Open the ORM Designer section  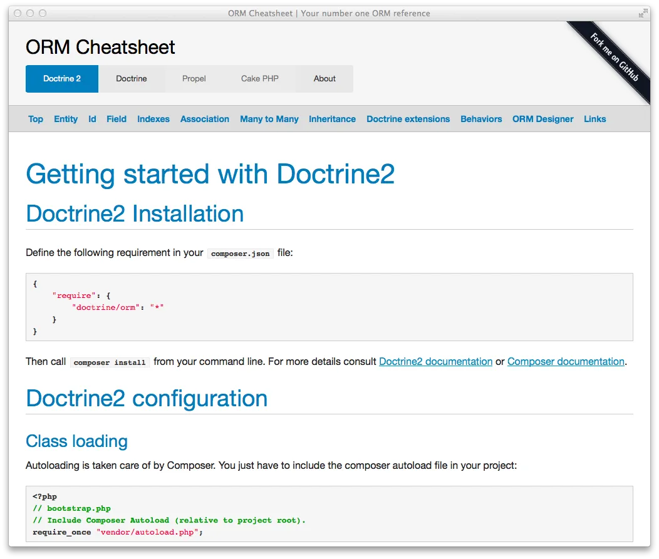tap(542, 119)
